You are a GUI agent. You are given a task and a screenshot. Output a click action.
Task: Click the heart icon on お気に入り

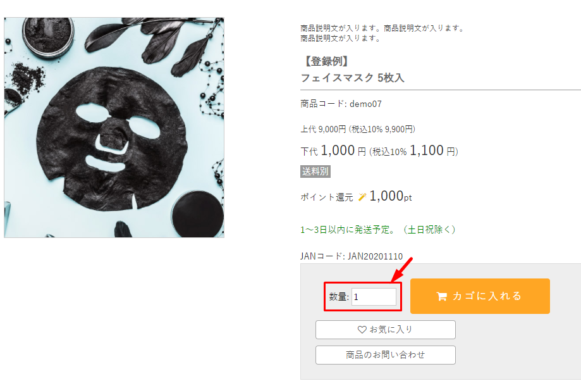(x=362, y=330)
